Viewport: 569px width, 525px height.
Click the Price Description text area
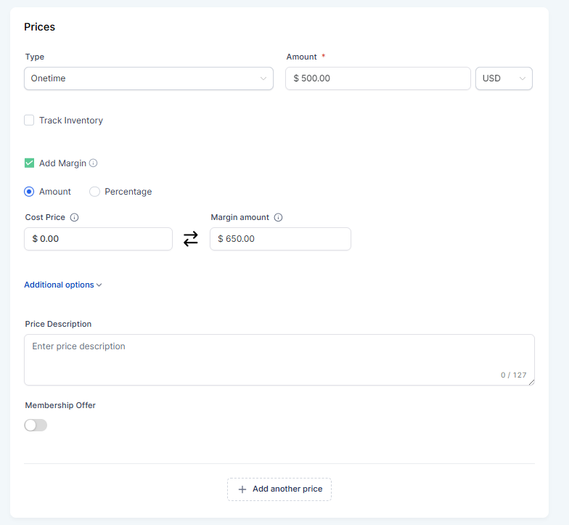(279, 359)
